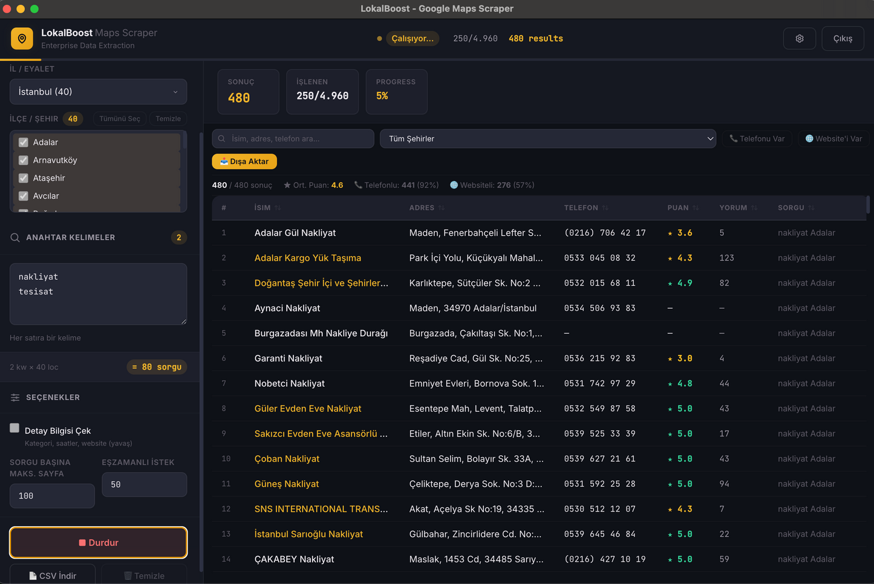This screenshot has height=584, width=874.
Task: Expand the Tüm Şehirler city filter
Action: click(x=548, y=138)
